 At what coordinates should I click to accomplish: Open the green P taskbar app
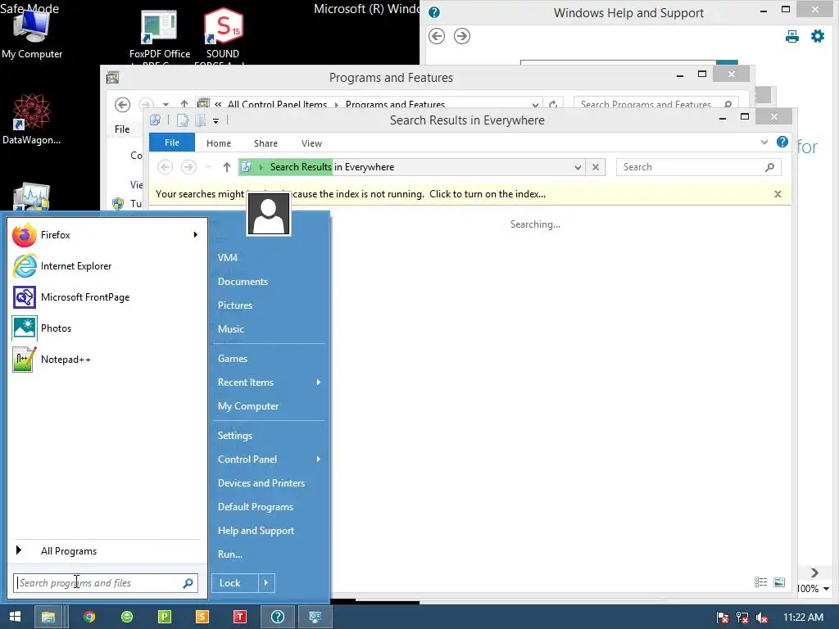pos(165,617)
